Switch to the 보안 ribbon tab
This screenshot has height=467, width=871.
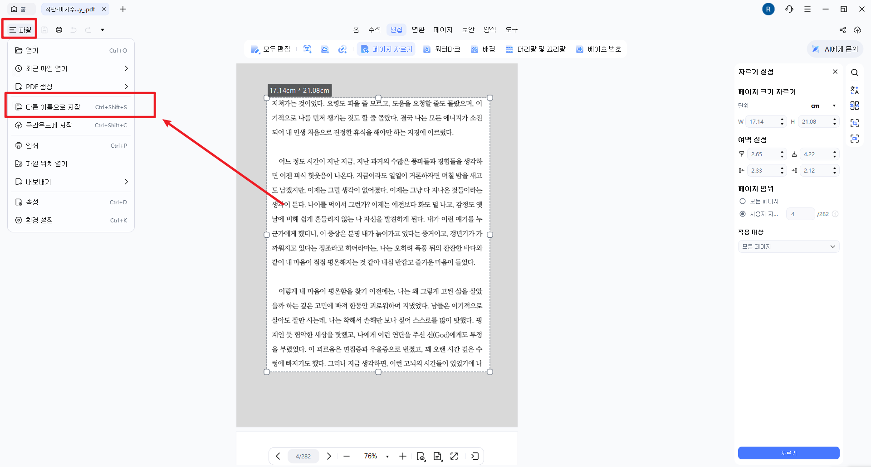click(468, 29)
